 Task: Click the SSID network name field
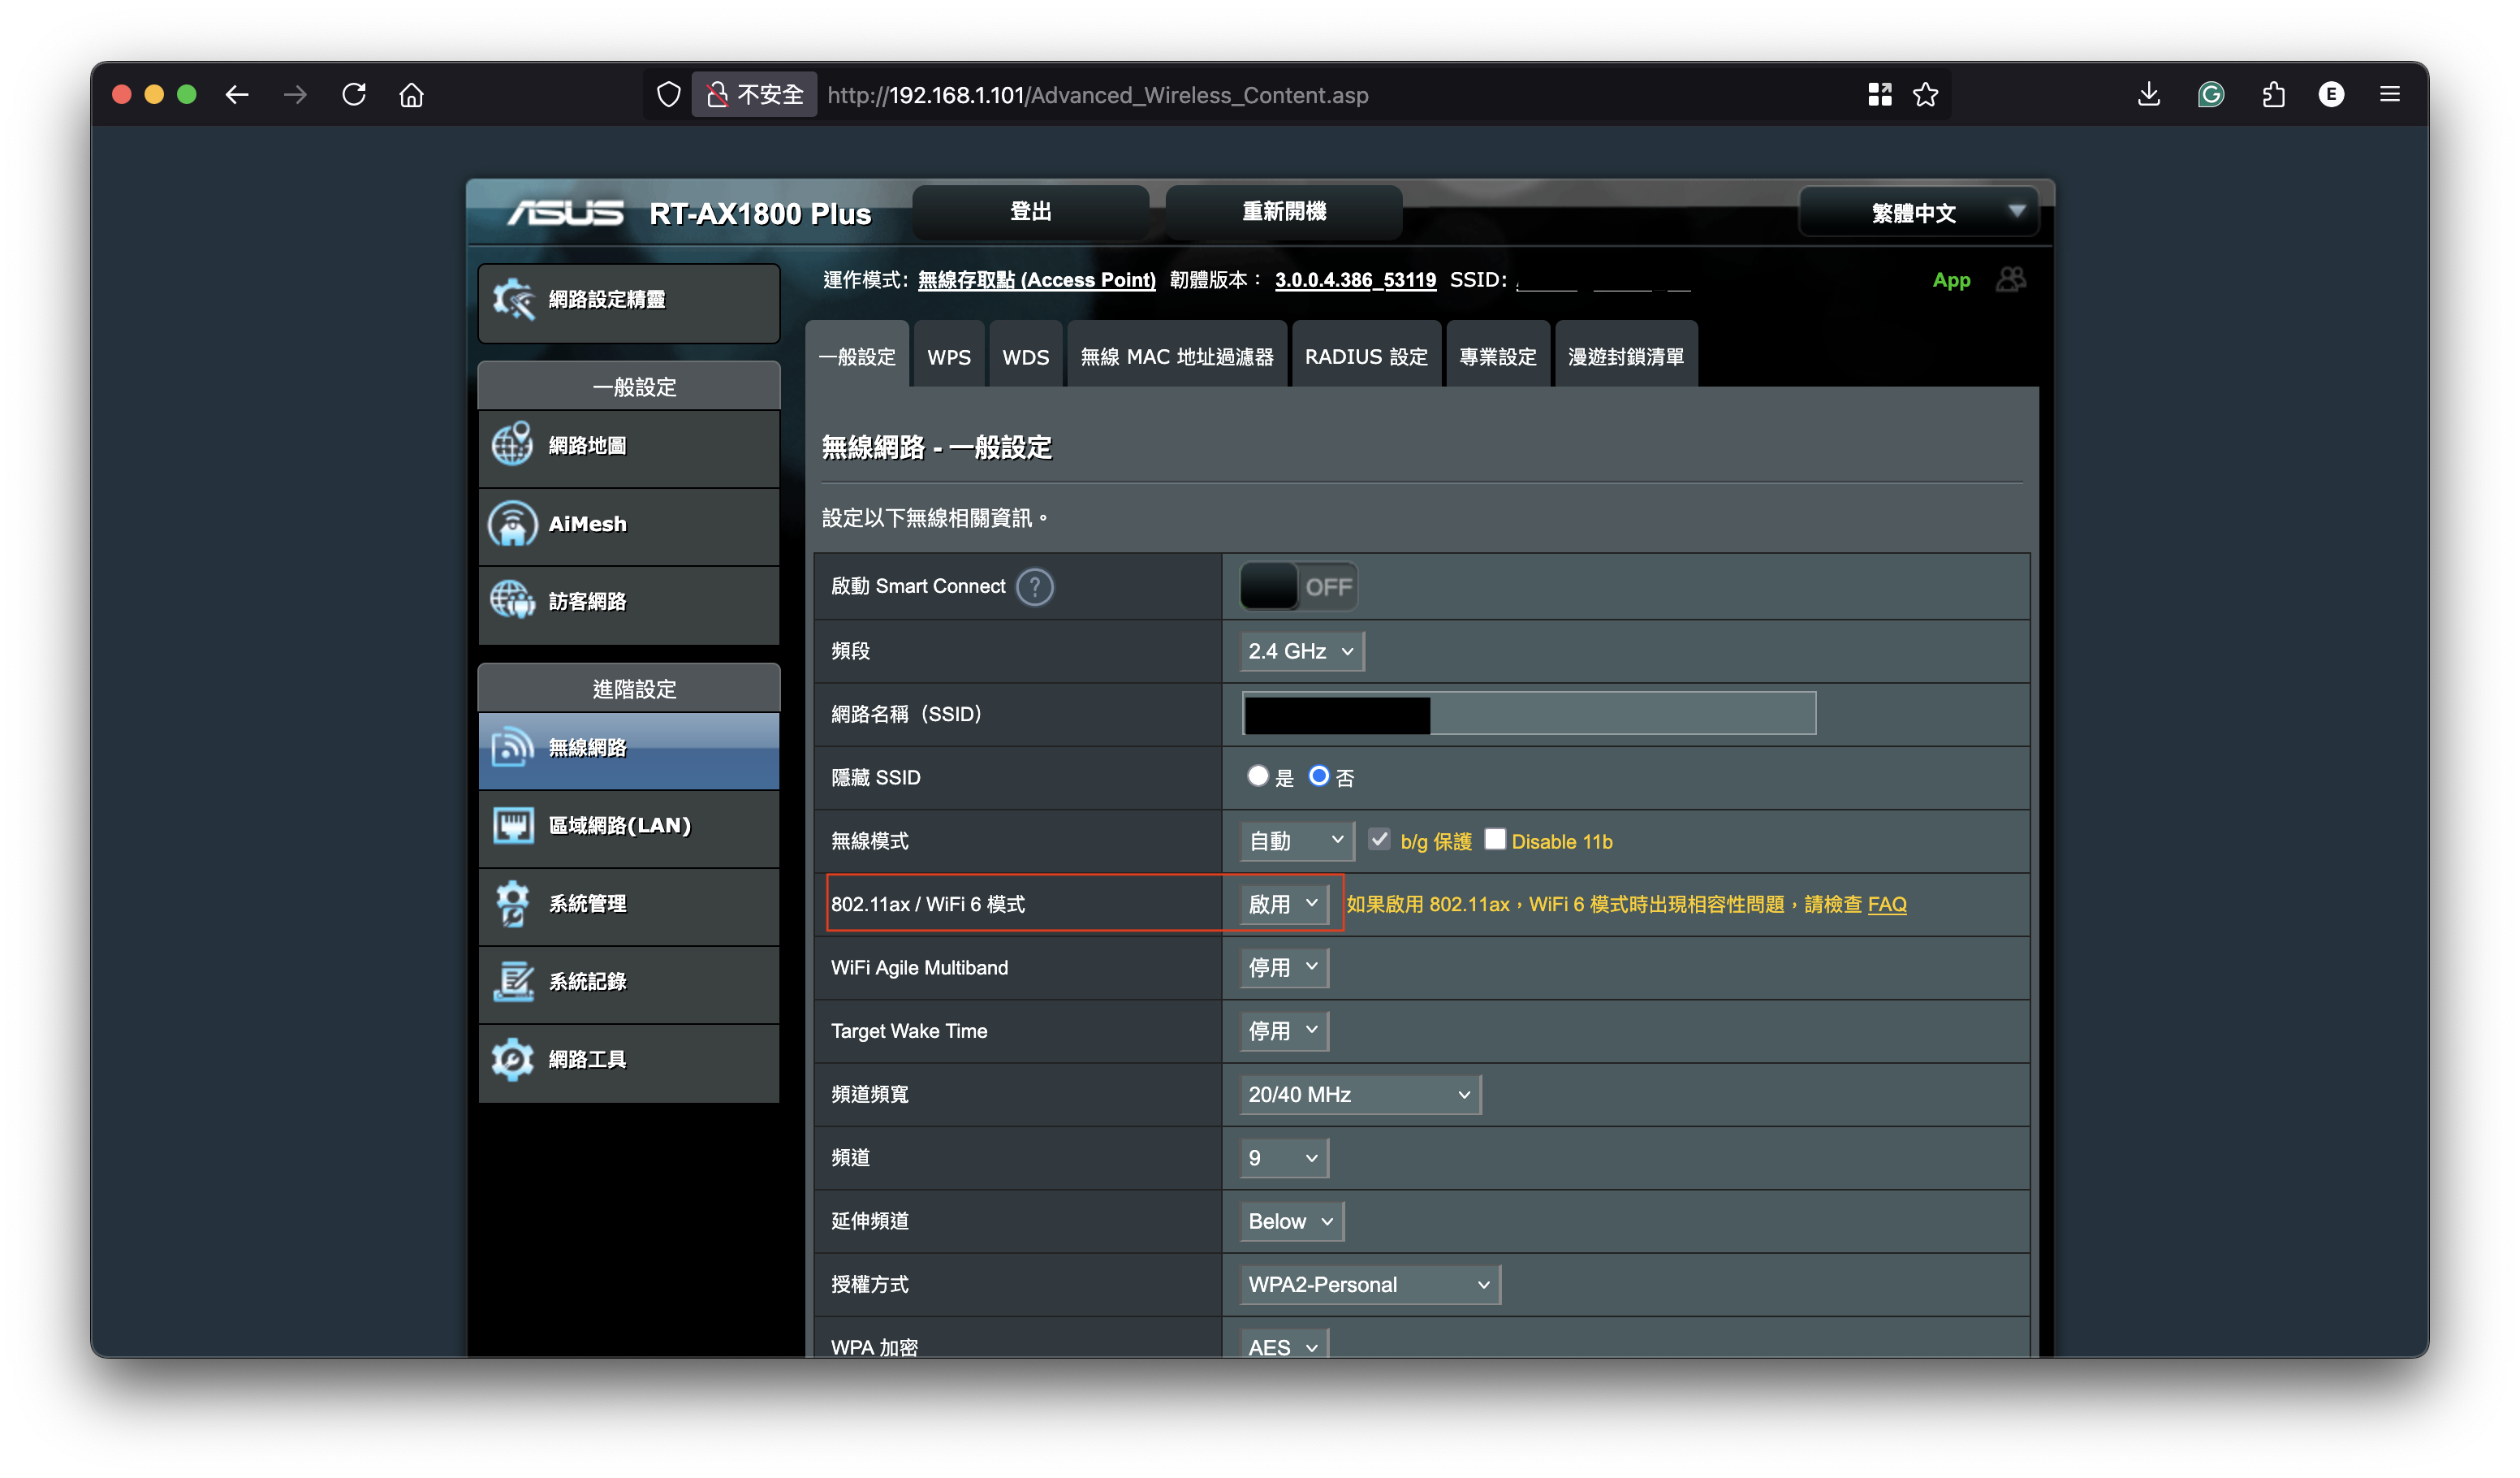pyautogui.click(x=1527, y=713)
